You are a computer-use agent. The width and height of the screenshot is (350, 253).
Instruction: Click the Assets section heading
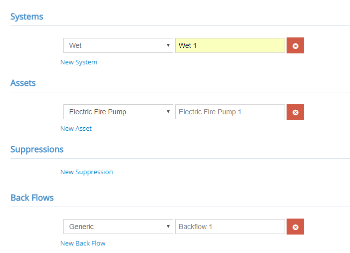pos(23,83)
